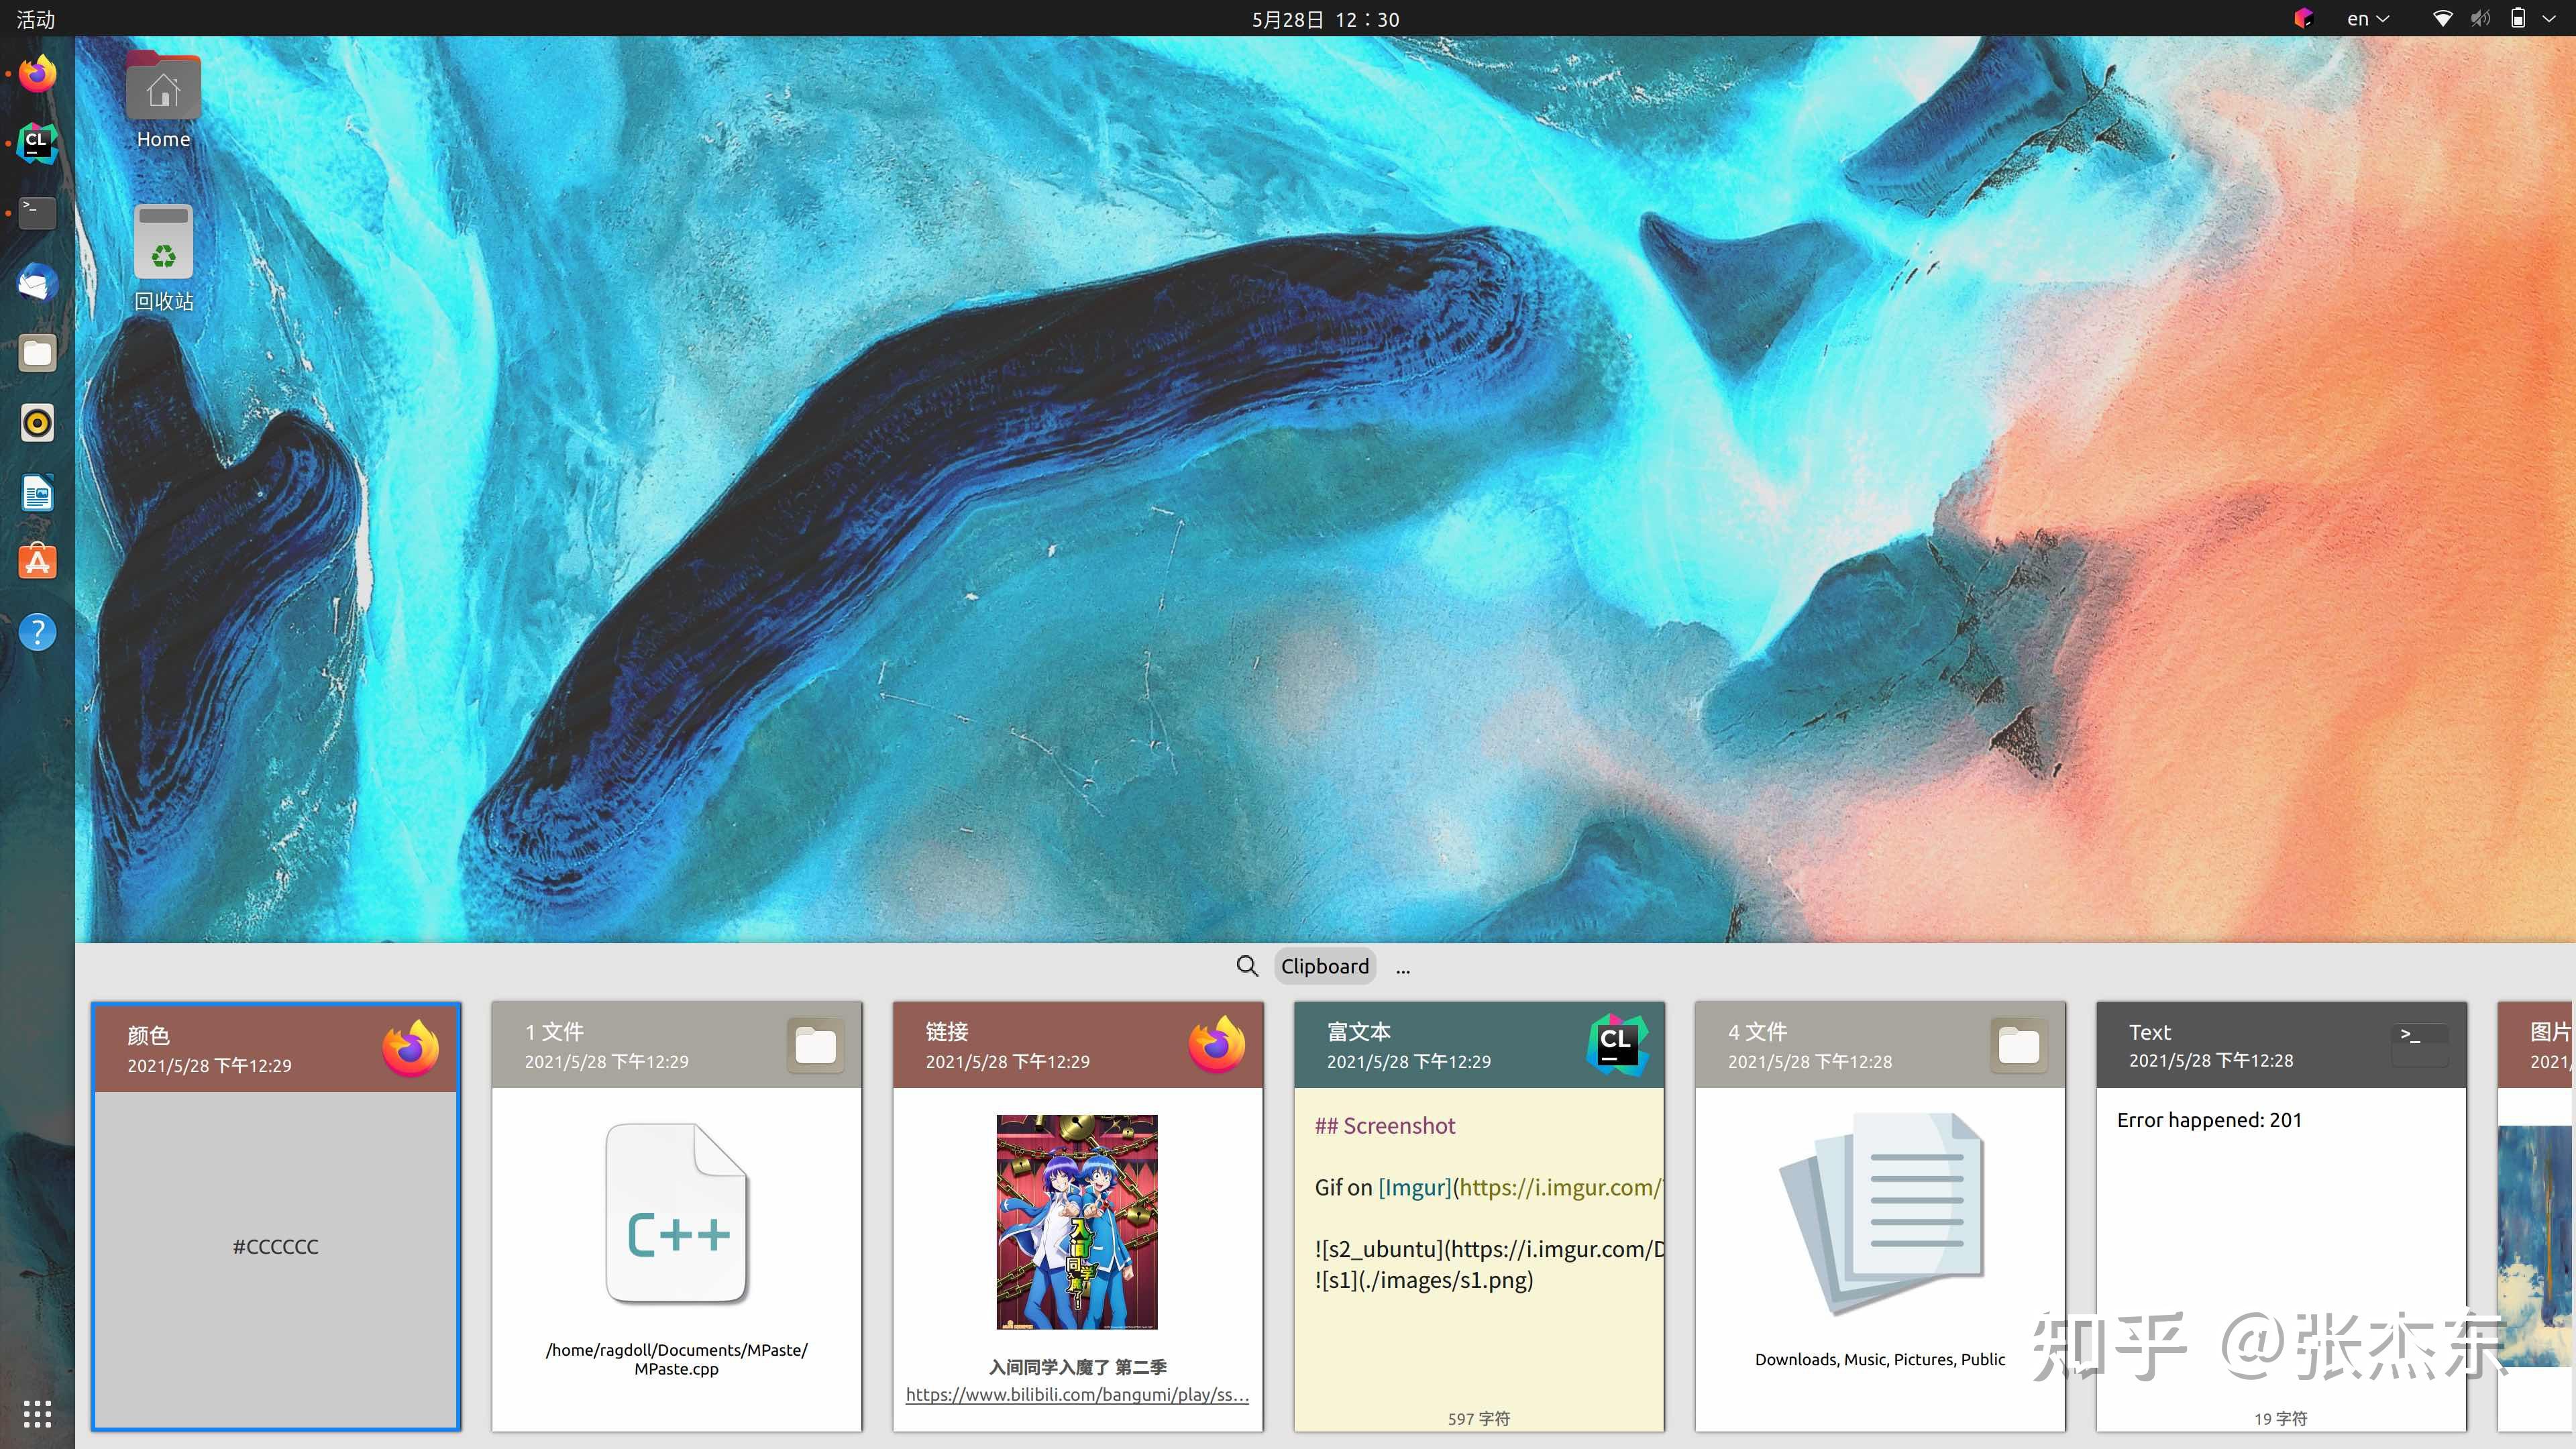Open Firefox from the dock
This screenshot has height=1449, width=2576.
pos(38,74)
